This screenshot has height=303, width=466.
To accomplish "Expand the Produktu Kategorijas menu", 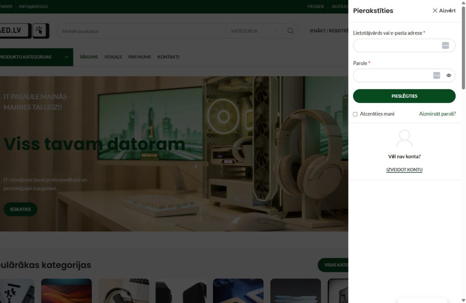I will (x=35, y=57).
